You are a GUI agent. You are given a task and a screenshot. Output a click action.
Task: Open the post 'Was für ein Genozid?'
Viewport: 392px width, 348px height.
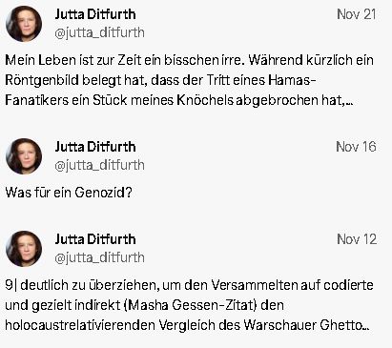coord(69,193)
